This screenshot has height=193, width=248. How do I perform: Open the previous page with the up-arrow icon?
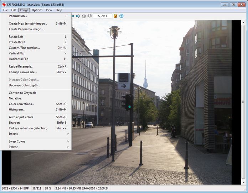click(x=84, y=16)
